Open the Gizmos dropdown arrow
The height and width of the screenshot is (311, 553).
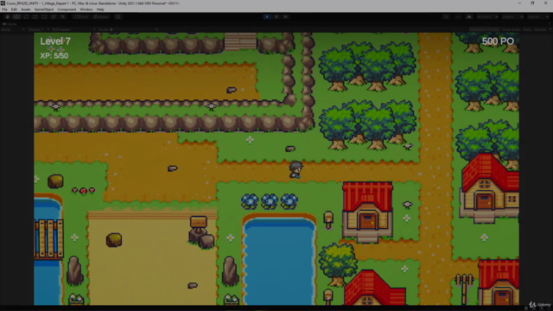[x=550, y=29]
